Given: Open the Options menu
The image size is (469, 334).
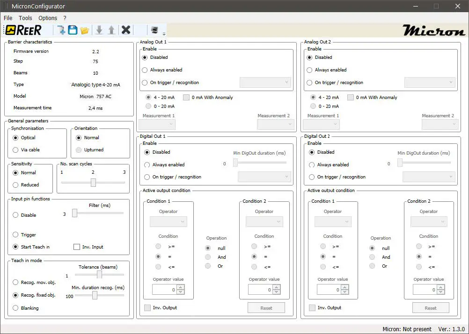Looking at the screenshot, I should click(48, 18).
